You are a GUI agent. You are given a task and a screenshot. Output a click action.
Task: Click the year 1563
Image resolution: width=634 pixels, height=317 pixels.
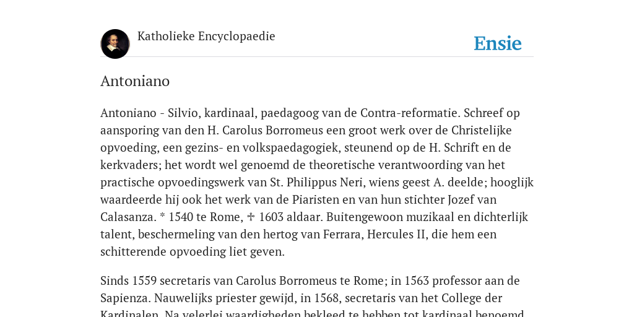(x=417, y=281)
